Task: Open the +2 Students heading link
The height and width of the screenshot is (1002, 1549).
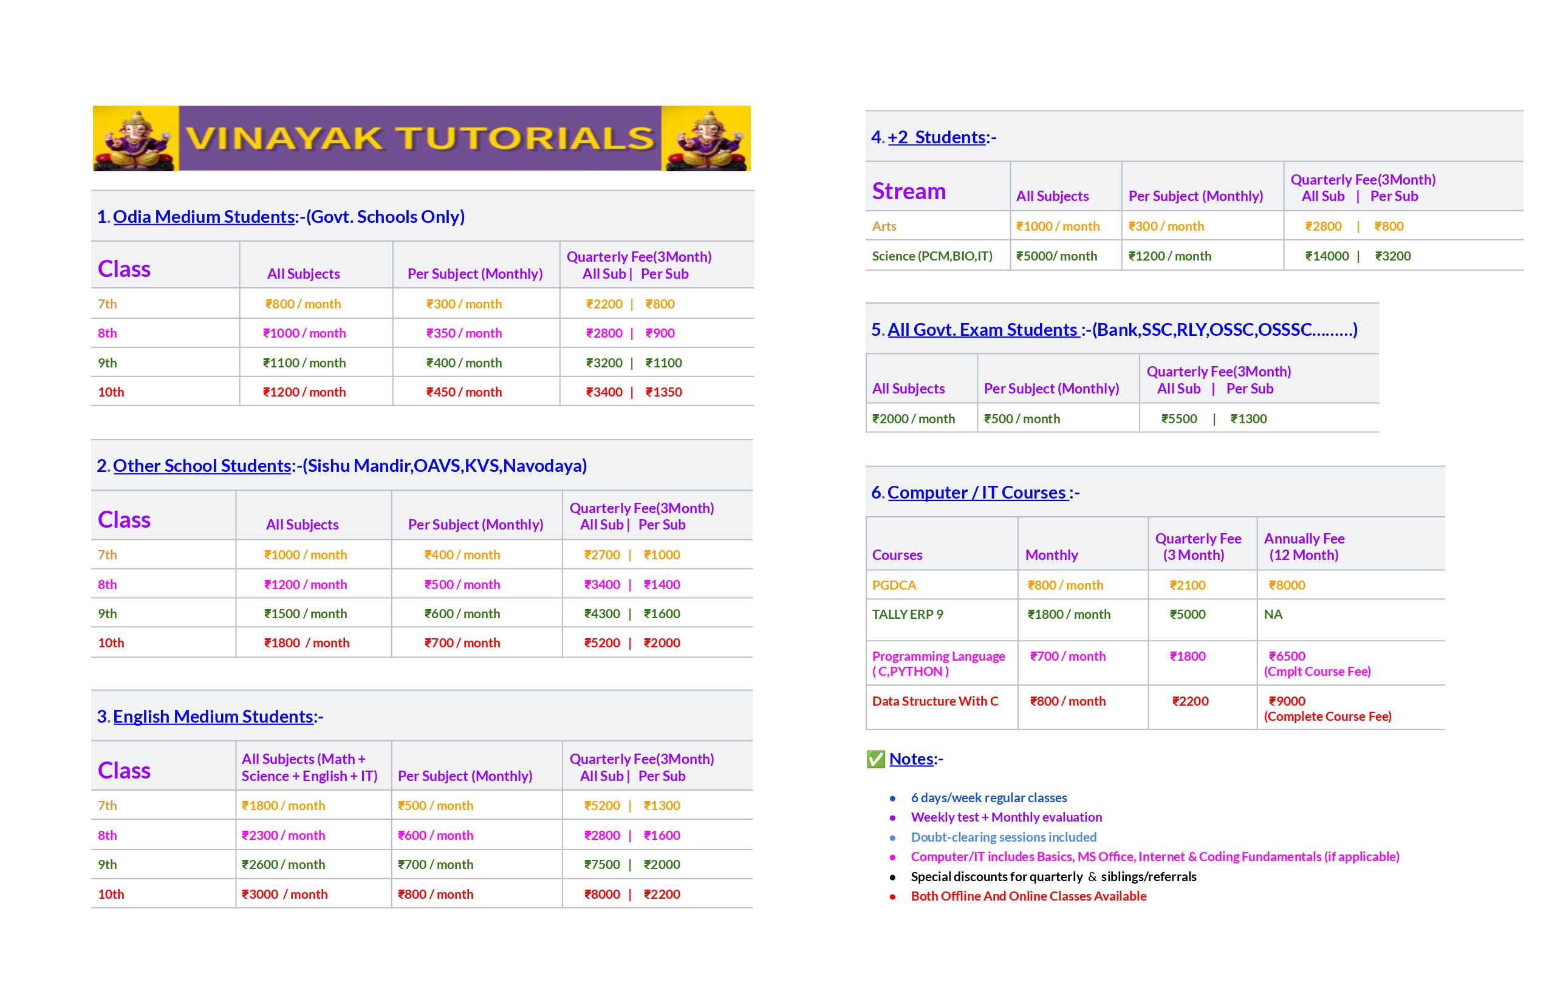Action: tap(937, 137)
